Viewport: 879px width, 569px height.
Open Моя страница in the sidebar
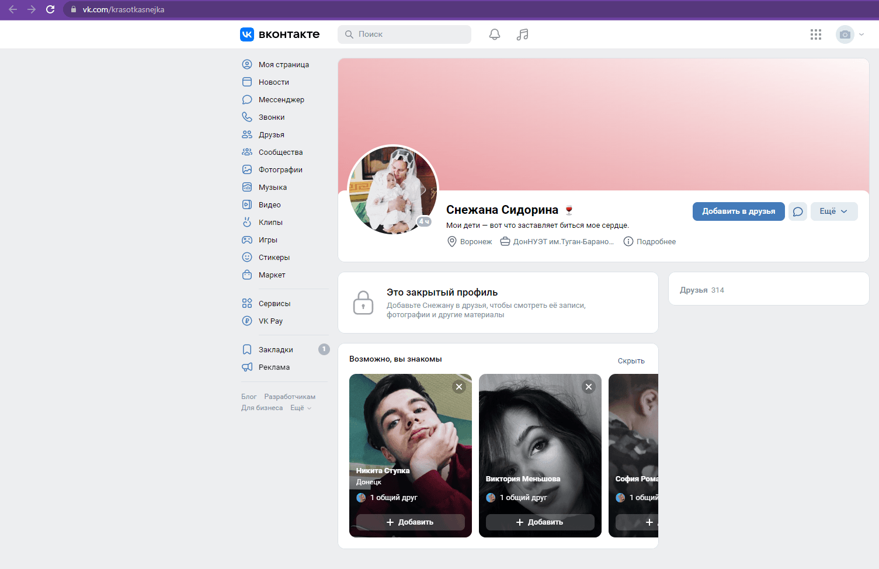coord(284,64)
